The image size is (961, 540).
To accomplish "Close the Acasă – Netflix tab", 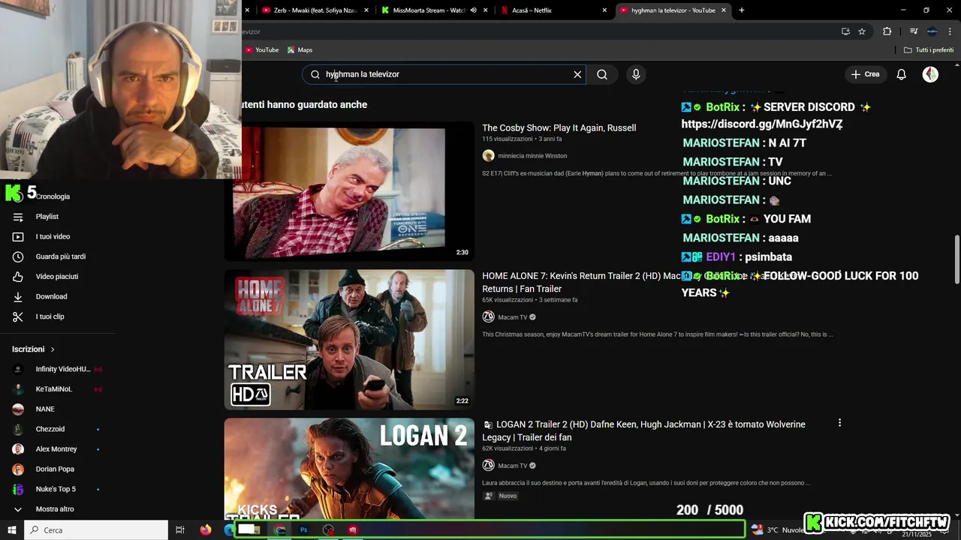I will pyautogui.click(x=604, y=10).
